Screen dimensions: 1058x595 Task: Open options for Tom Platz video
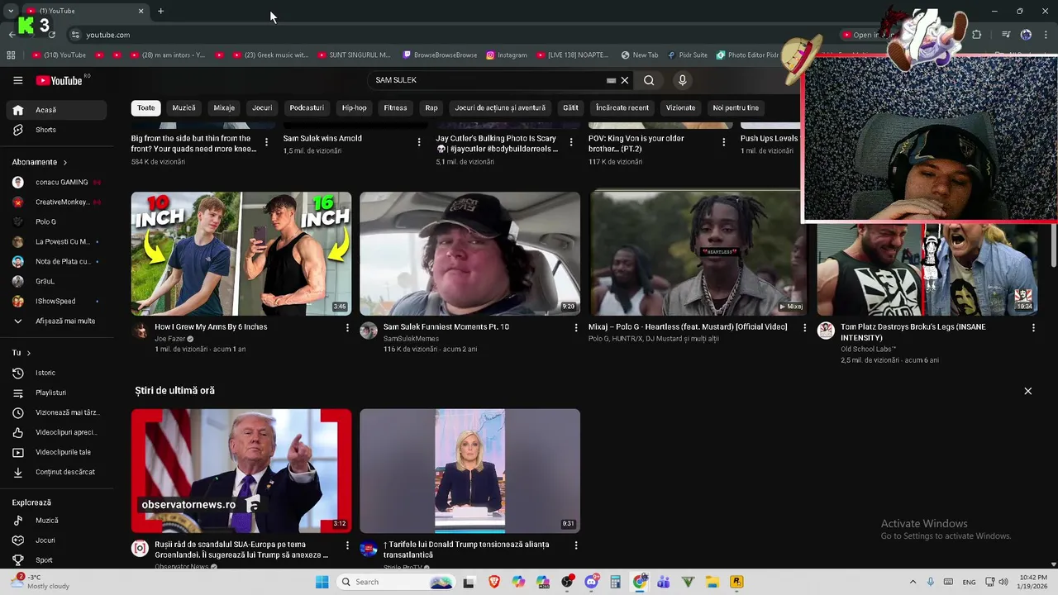[1033, 328]
